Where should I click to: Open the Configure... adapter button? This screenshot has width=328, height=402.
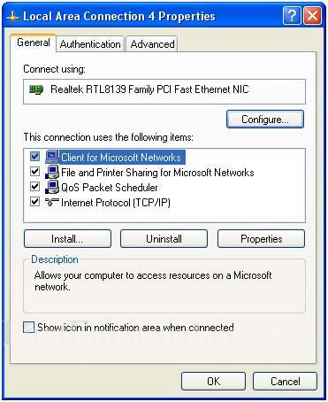click(x=265, y=120)
